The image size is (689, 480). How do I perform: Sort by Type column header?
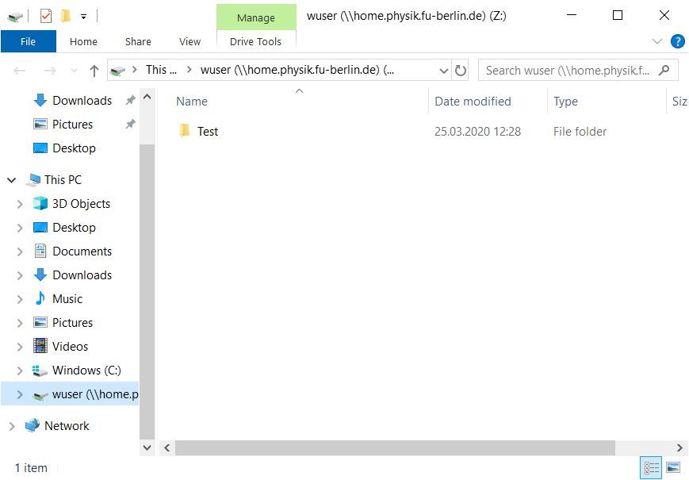[x=565, y=102]
